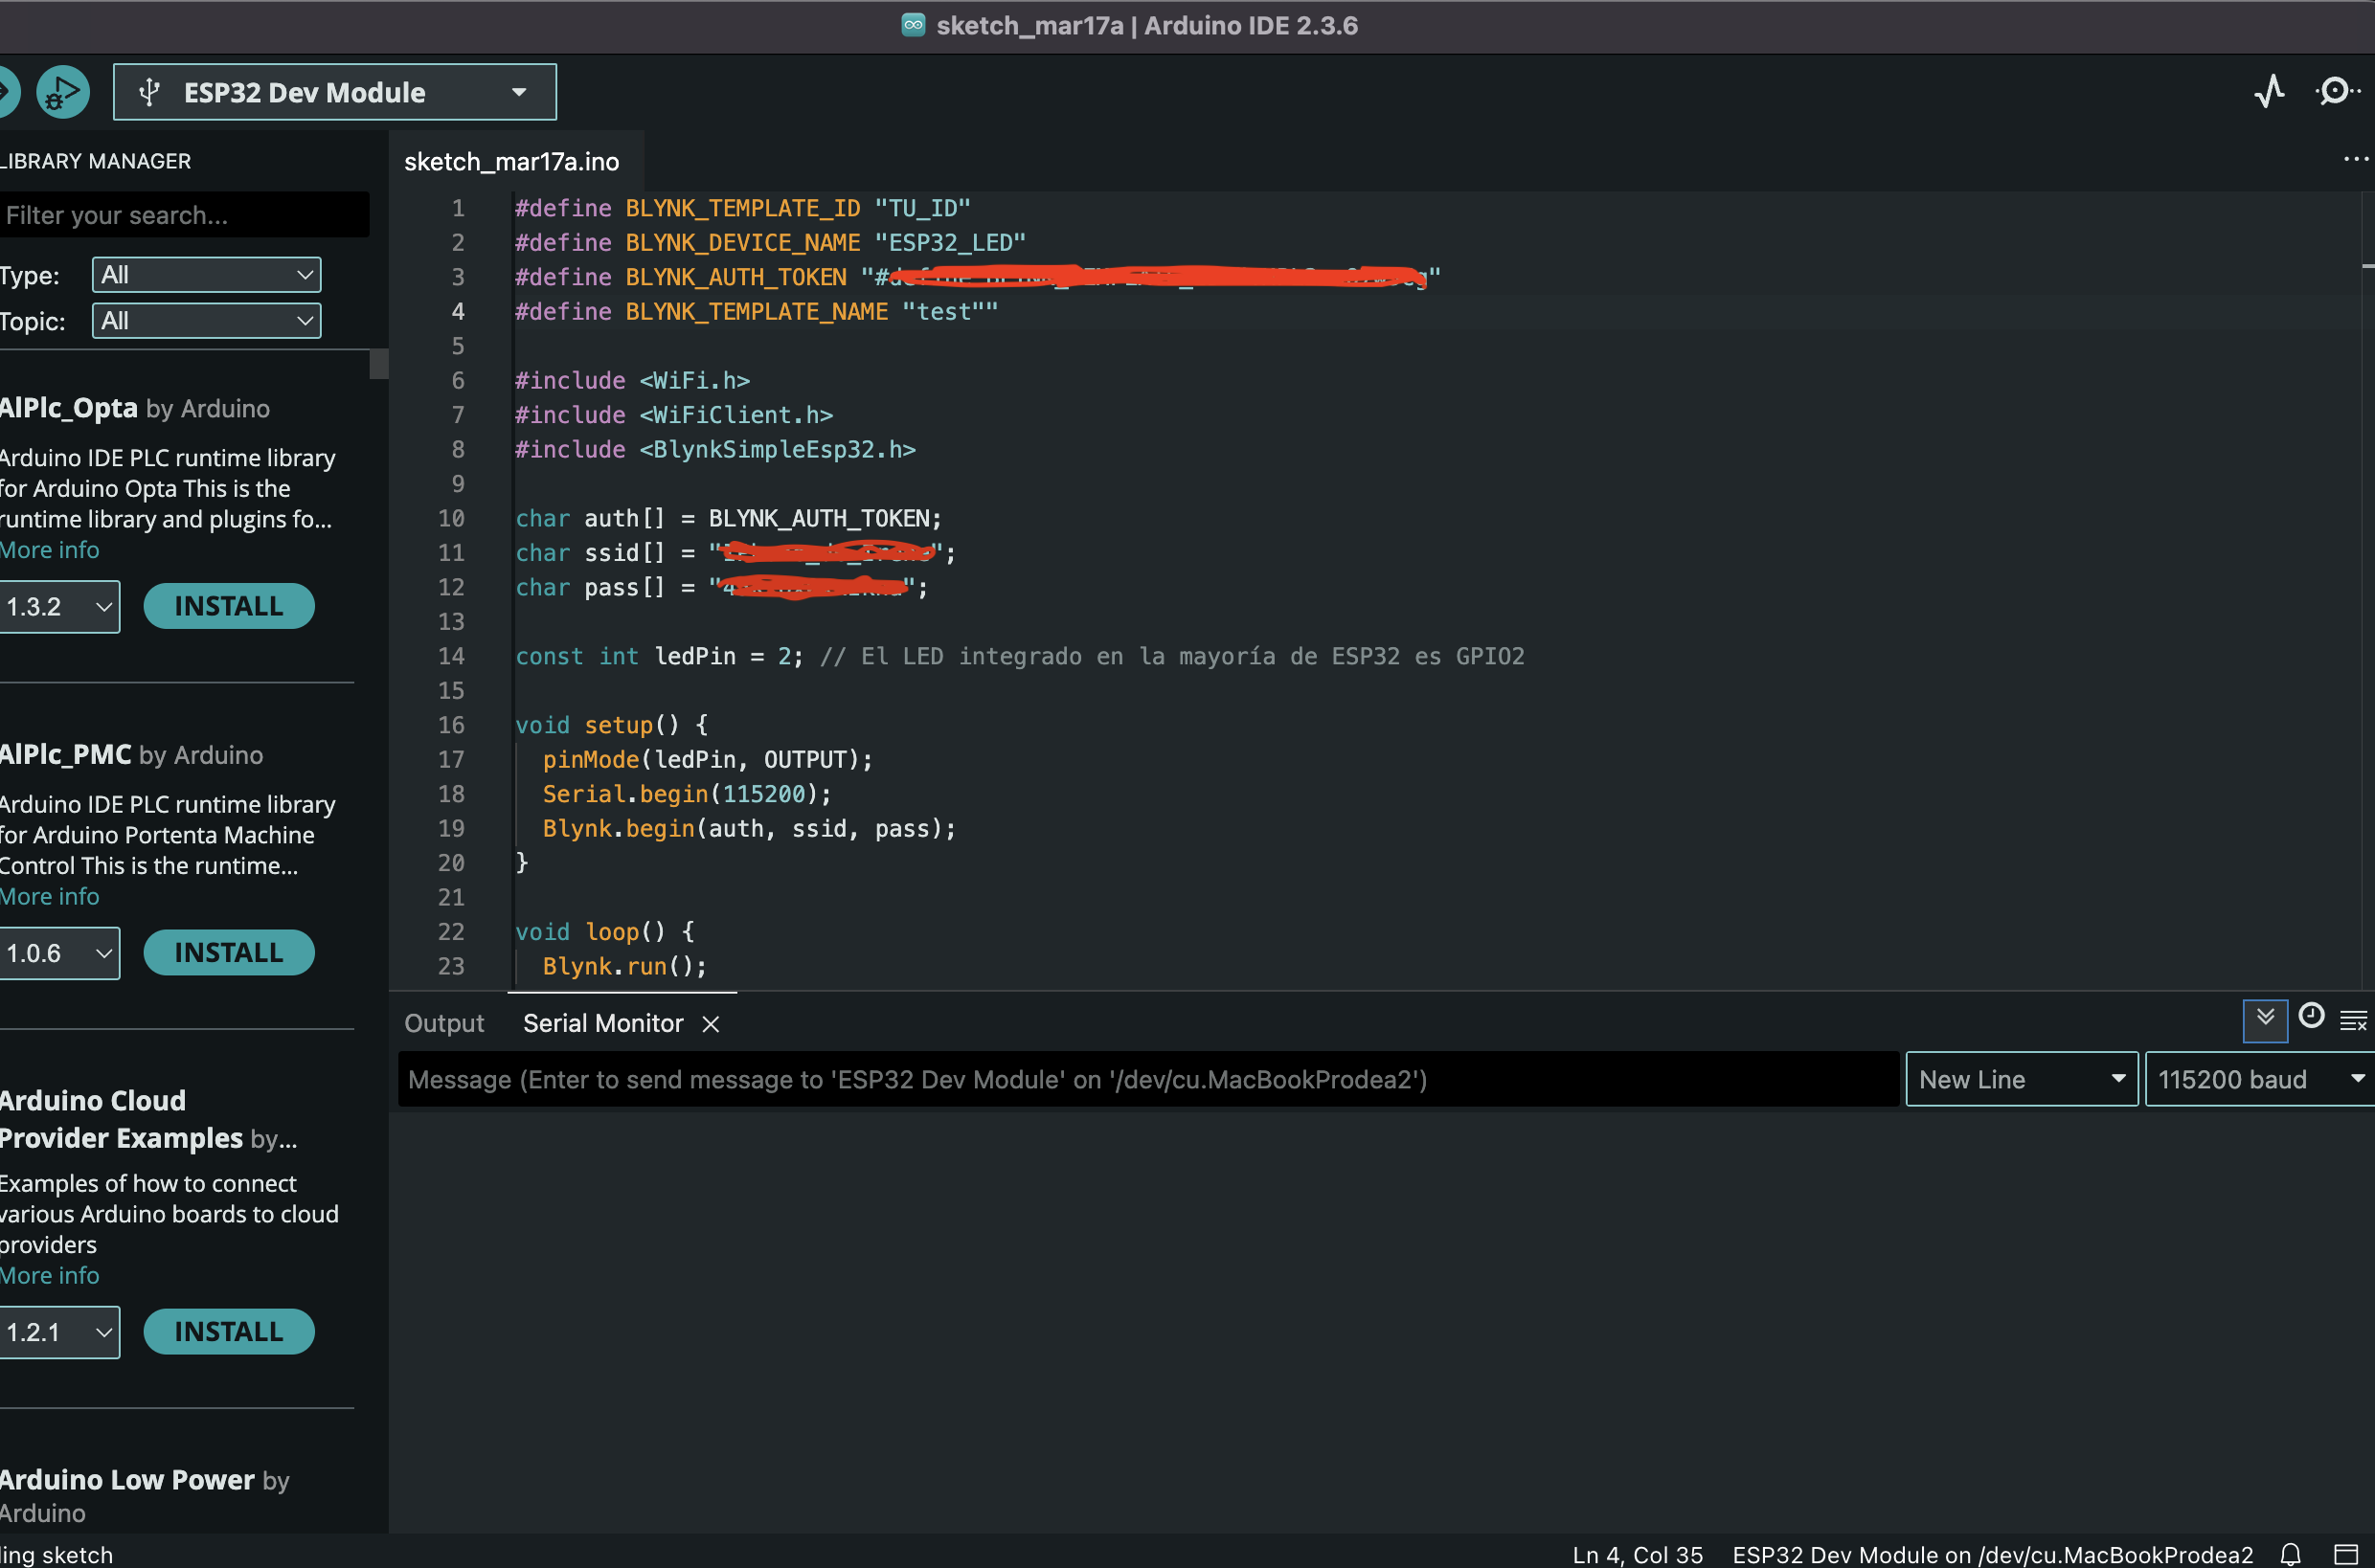Screen dimensions: 2375x1568
Task: Toggle timestamp display in the Serial Monitor
Action: pyautogui.click(x=2311, y=1017)
